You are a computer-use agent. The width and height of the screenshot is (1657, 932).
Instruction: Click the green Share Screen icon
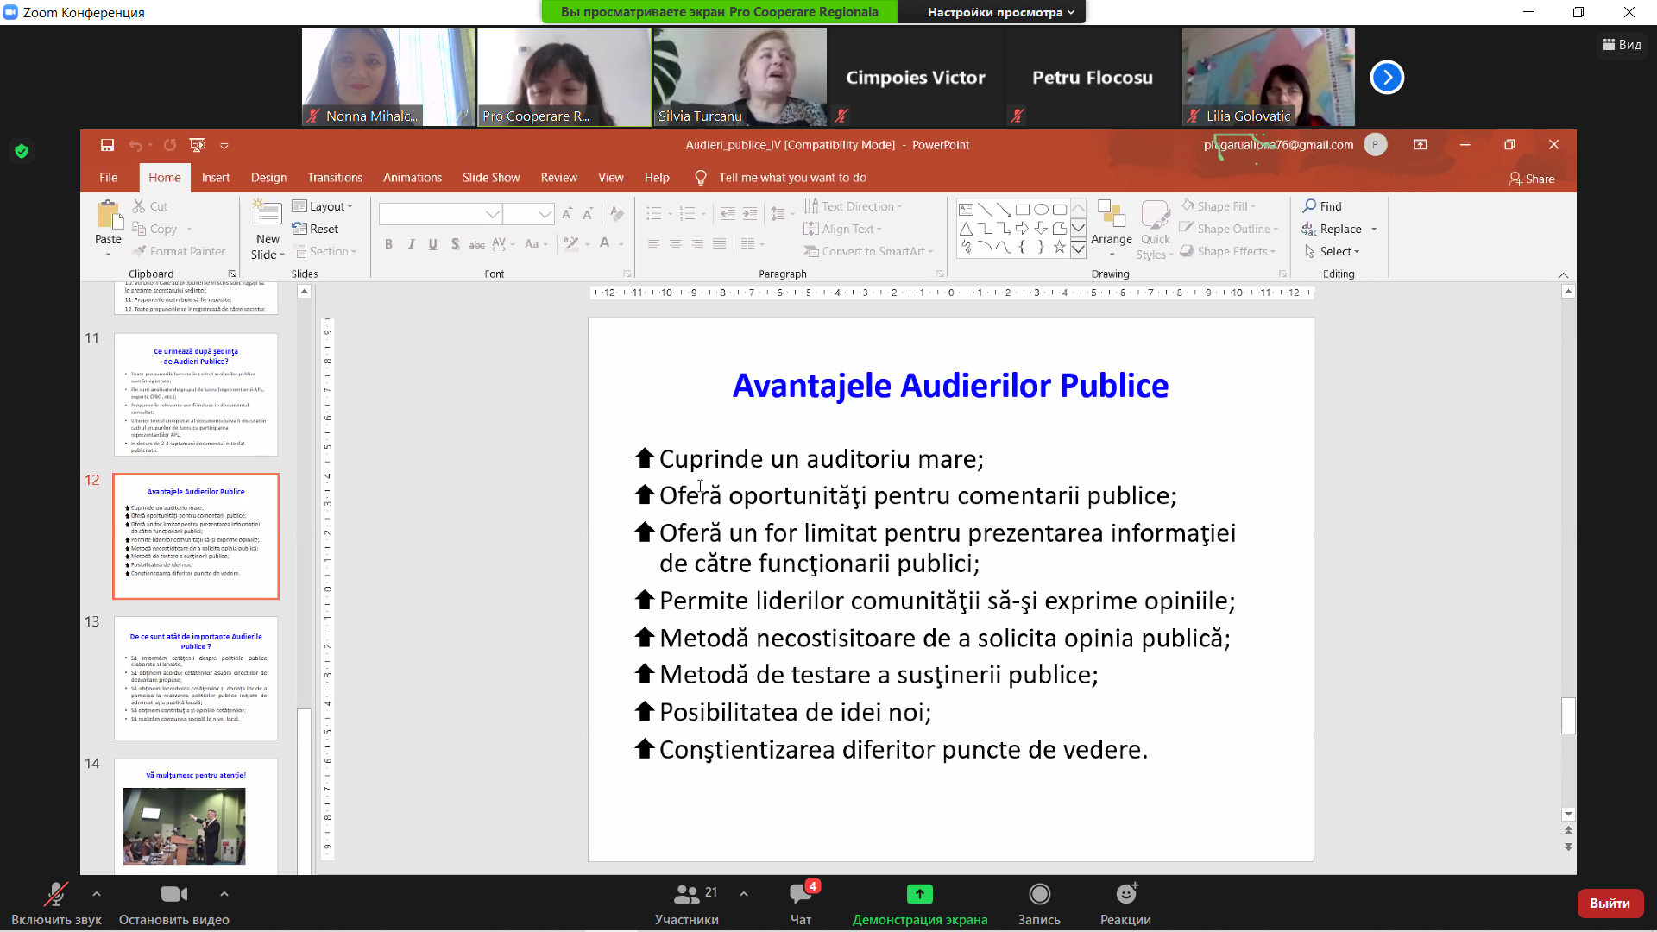point(919,894)
